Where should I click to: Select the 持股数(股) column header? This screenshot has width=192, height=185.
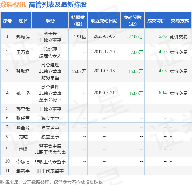(78, 21)
